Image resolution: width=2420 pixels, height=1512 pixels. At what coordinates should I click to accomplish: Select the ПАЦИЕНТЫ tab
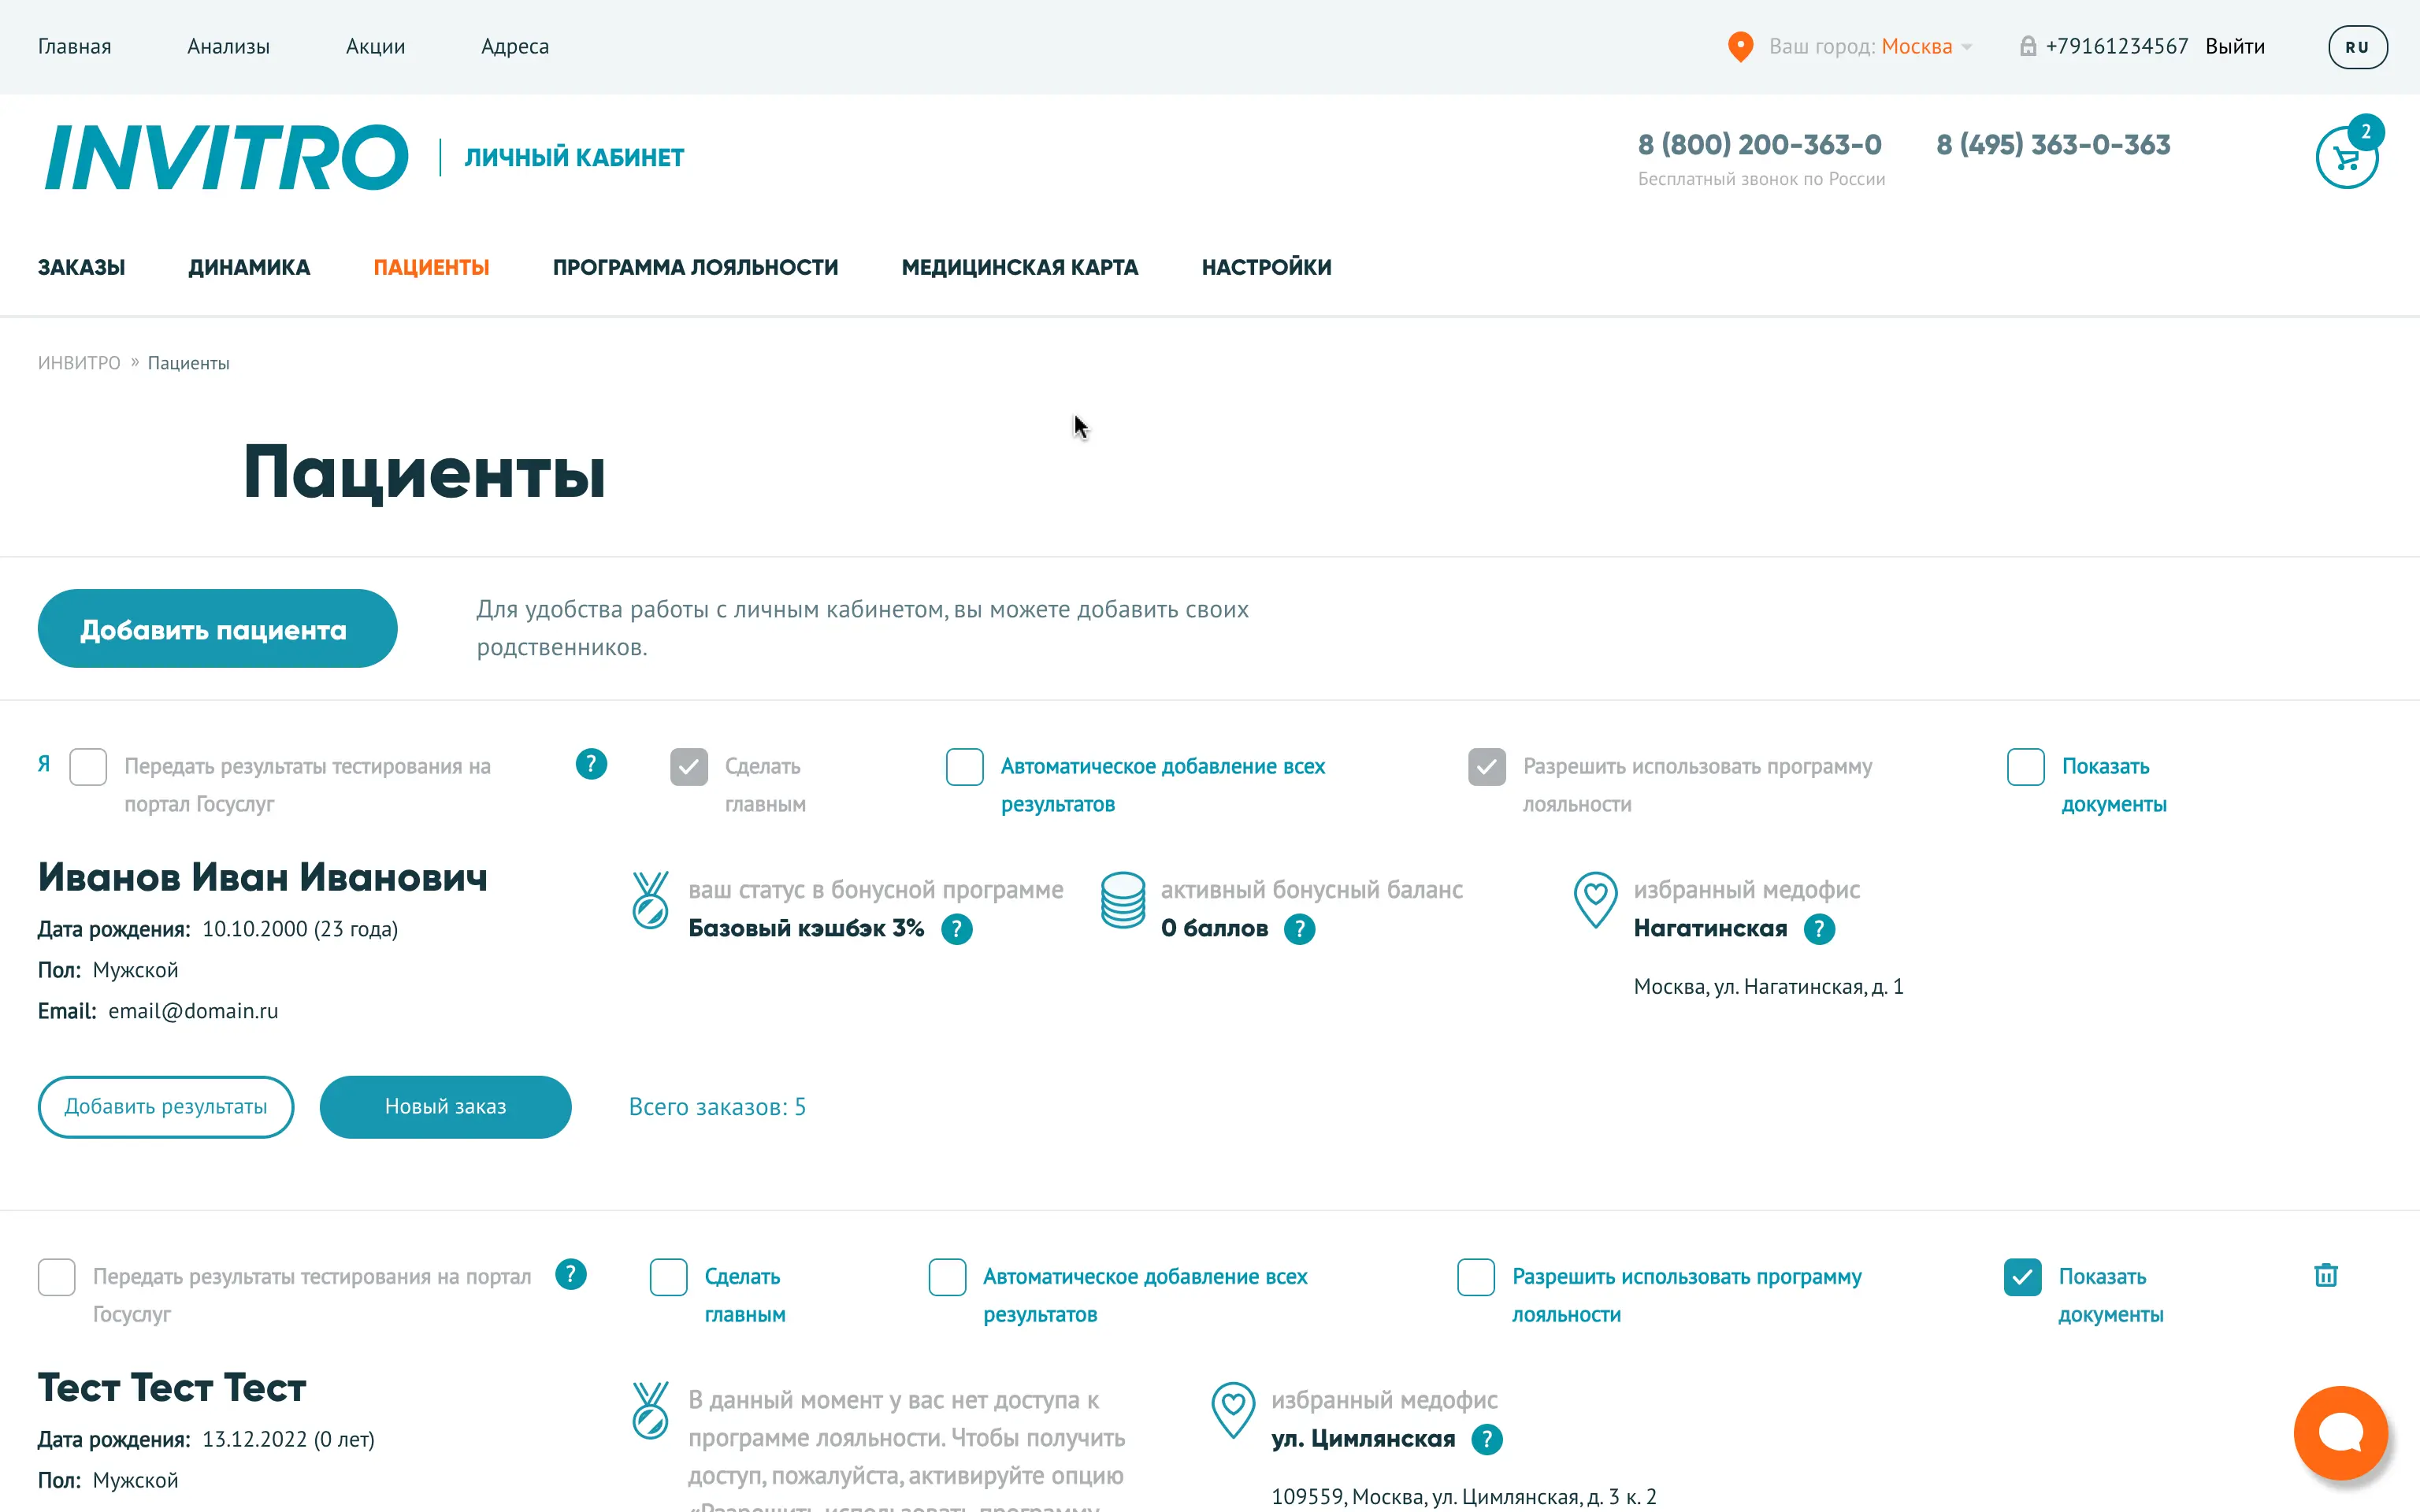431,267
